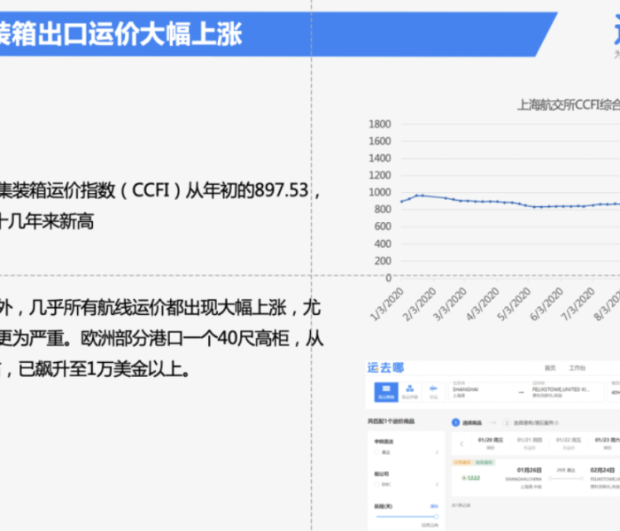This screenshot has width=620, height=531.
Task: Click the step 1 circle indicator
Action: point(455,422)
